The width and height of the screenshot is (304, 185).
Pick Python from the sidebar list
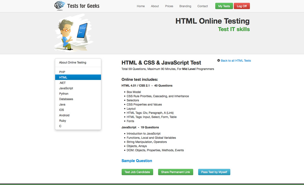pos(64,94)
